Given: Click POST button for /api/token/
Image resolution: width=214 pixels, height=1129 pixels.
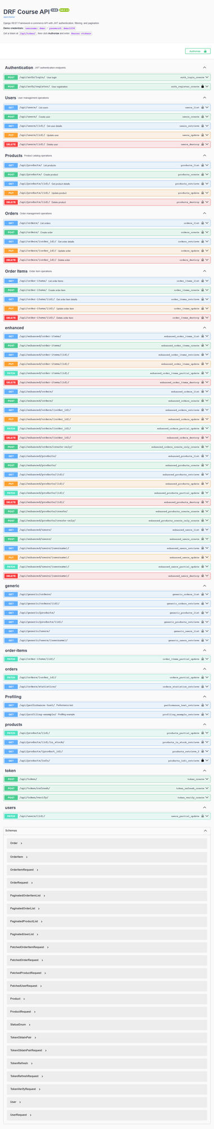Looking at the screenshot, I should click(11, 779).
